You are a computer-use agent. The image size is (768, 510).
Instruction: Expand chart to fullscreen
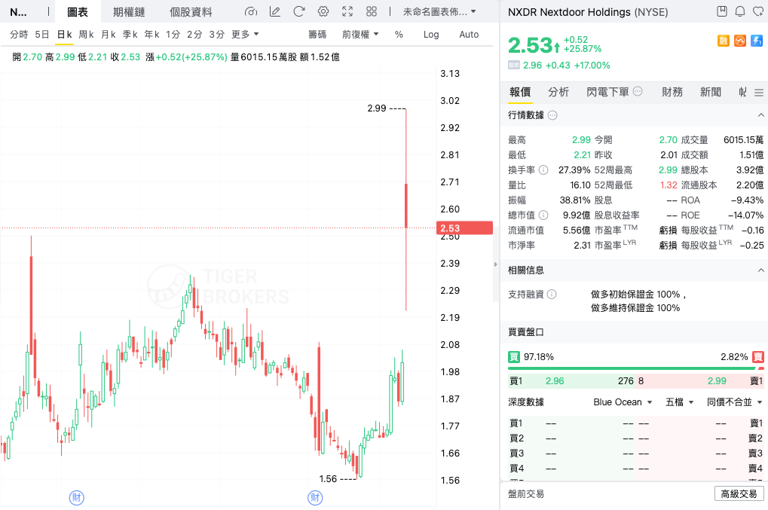347,12
